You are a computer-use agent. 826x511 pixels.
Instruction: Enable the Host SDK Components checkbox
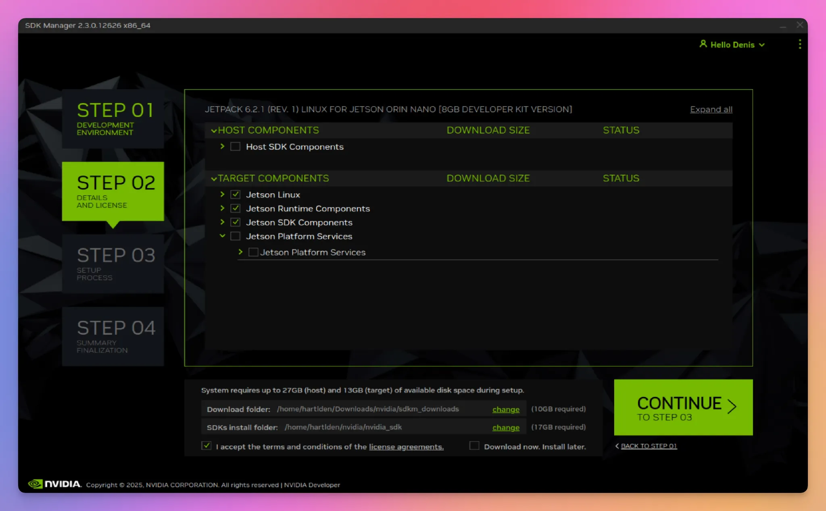235,147
